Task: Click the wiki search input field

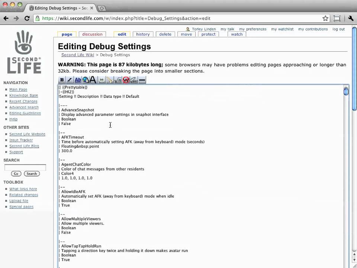Action: (x=25, y=167)
